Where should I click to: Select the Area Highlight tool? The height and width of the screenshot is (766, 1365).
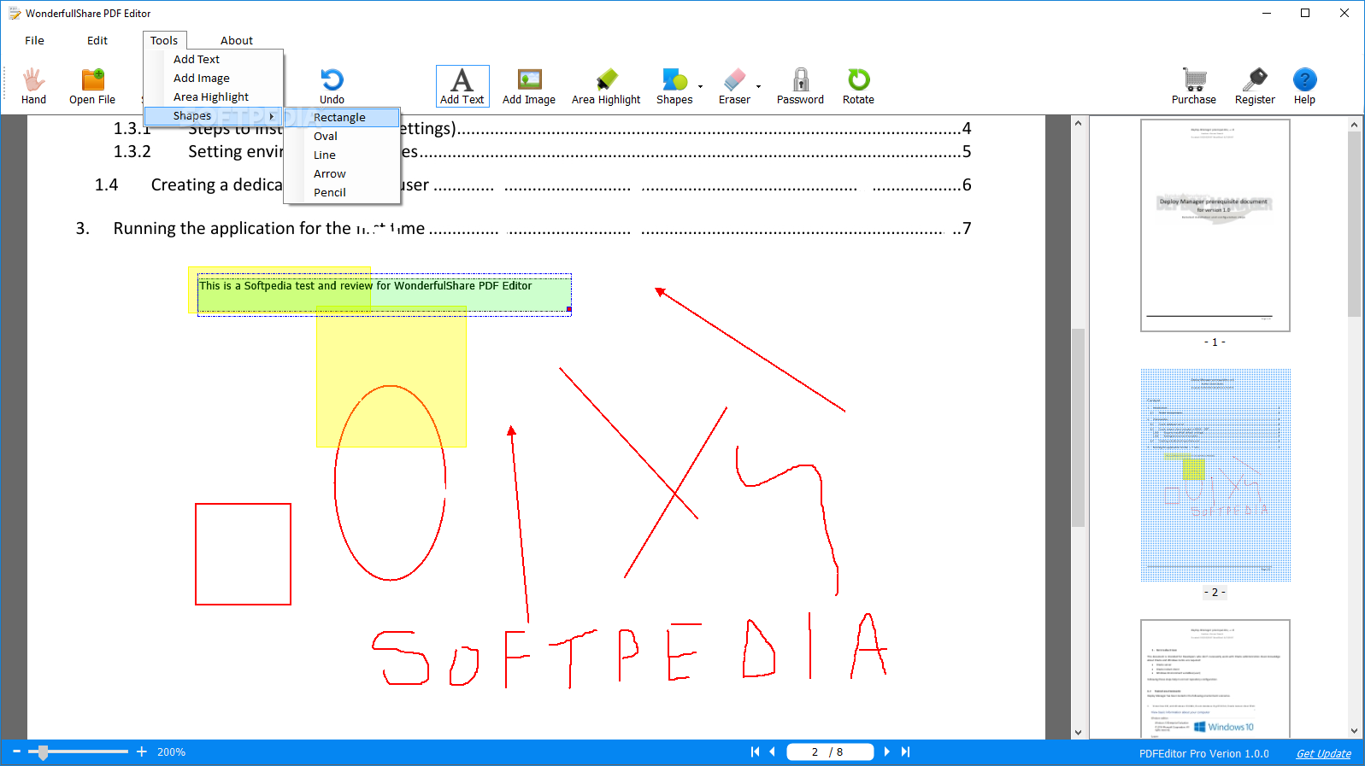pos(606,86)
